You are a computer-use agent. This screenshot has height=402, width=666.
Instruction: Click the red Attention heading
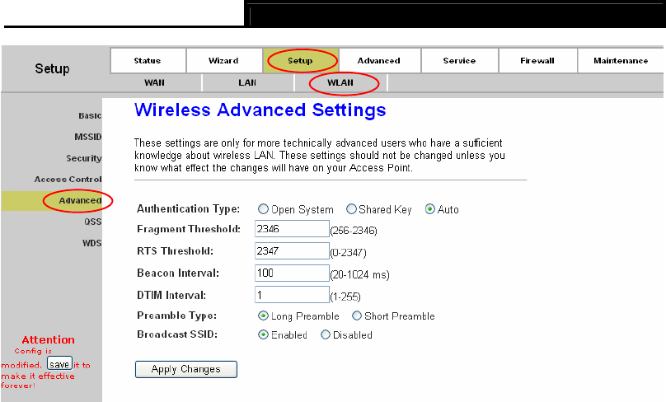click(48, 340)
